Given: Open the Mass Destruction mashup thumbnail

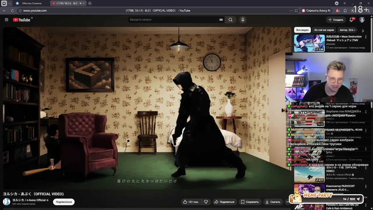Looking at the screenshot, I should (x=309, y=43).
